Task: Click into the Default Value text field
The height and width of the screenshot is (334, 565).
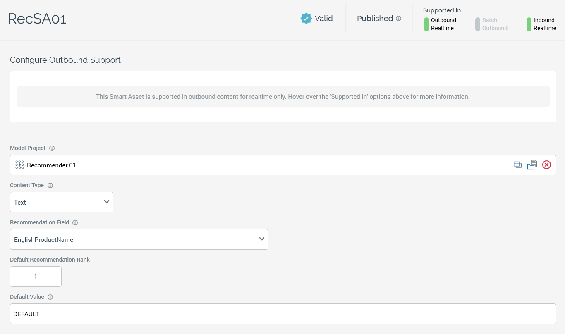Action: coord(283,314)
